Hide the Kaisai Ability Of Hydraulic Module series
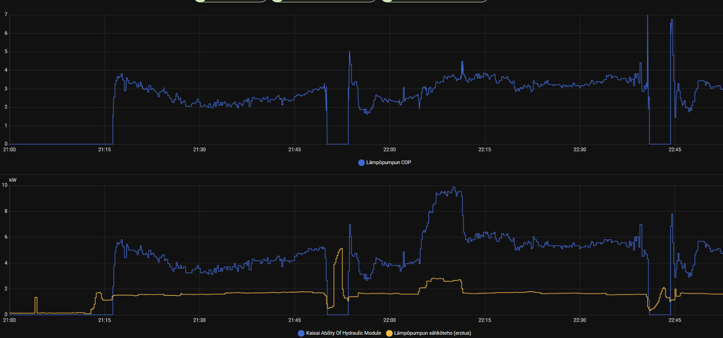The image size is (723, 338). click(x=343, y=333)
